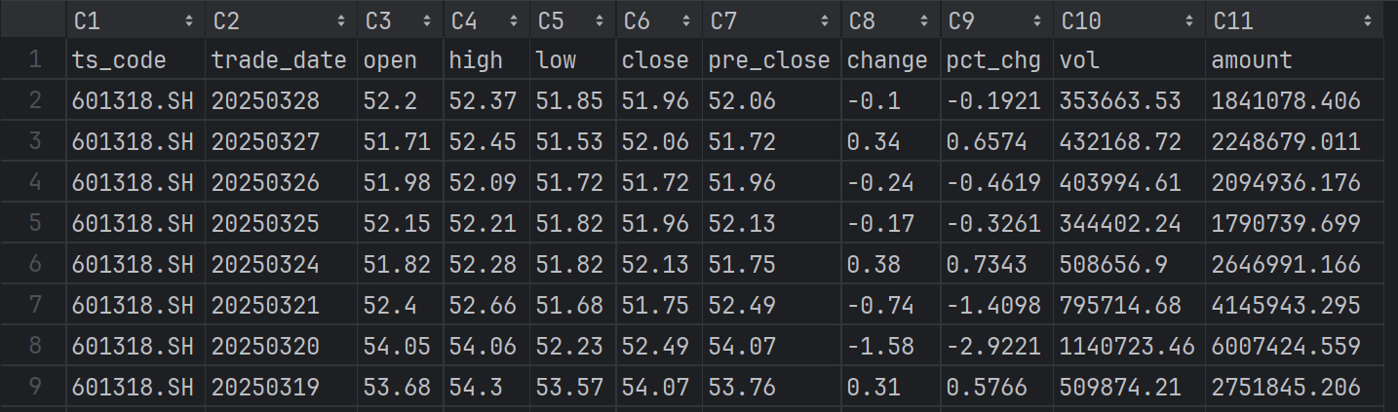1398x412 pixels.
Task: Click the sort arrows for column C8
Action: (924, 20)
